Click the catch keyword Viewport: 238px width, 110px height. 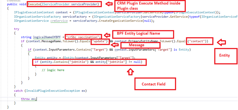click(18, 91)
